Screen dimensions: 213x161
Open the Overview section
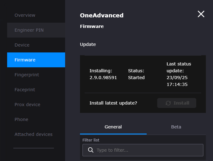[x=25, y=15]
